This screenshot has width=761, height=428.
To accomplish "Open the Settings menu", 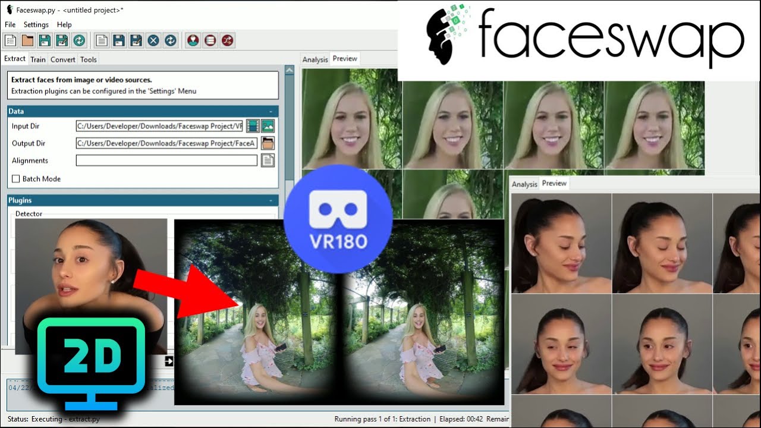I will pyautogui.click(x=36, y=24).
